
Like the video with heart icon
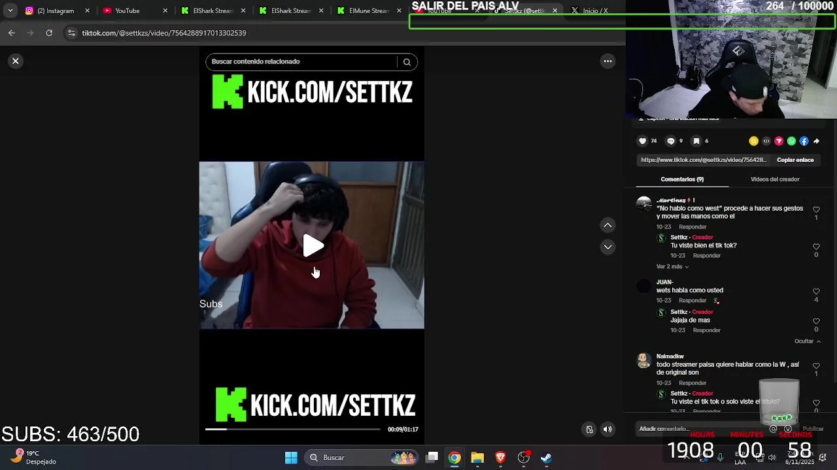tap(642, 141)
